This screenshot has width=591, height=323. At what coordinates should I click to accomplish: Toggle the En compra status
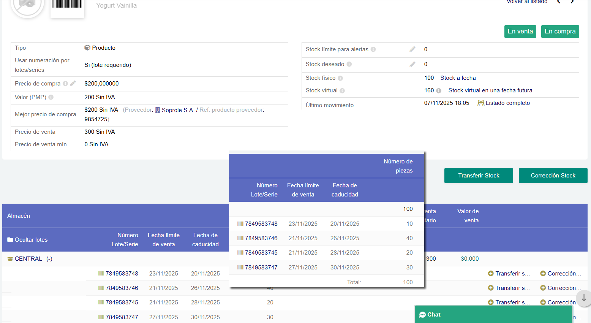coord(560,32)
